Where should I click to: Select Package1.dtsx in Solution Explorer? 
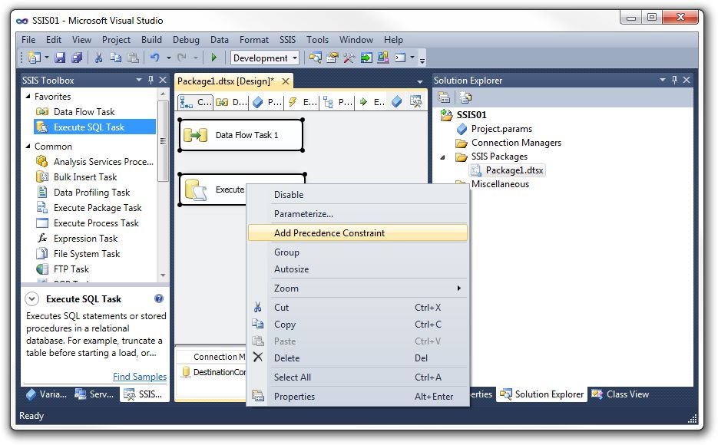tap(508, 170)
